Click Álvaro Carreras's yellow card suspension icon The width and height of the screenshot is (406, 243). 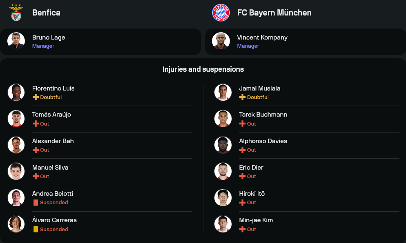coord(36,229)
